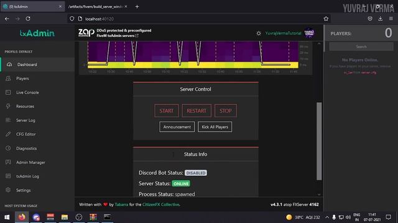Screen dimensions: 398x223
Task: Open the volume control in tray
Action: click(x=348, y=217)
